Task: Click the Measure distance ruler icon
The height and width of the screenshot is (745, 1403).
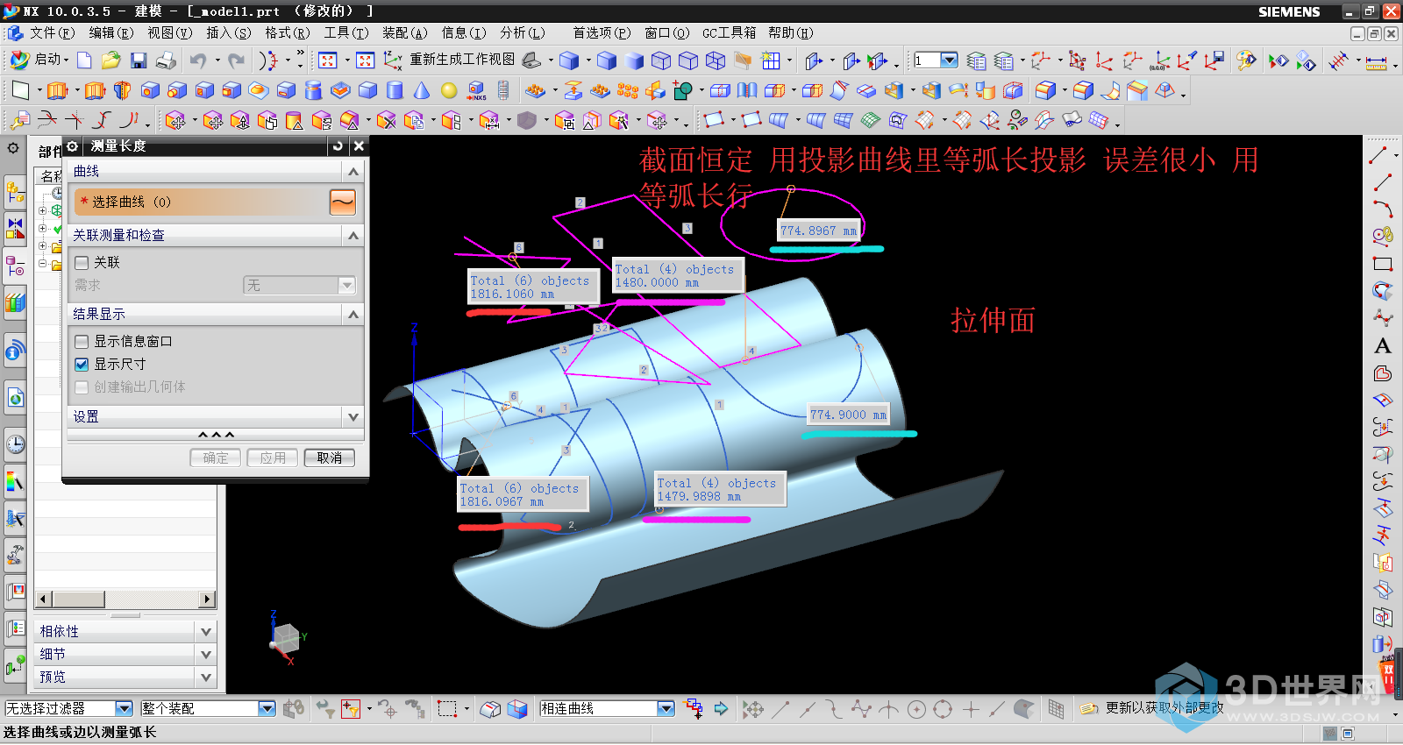Action: 1377,60
